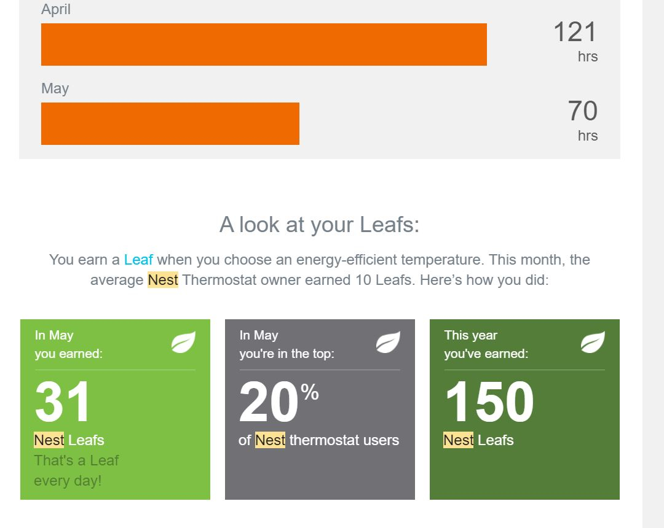Click highlighted Nest in the paragraph text
This screenshot has width=664, height=528.
point(163,280)
